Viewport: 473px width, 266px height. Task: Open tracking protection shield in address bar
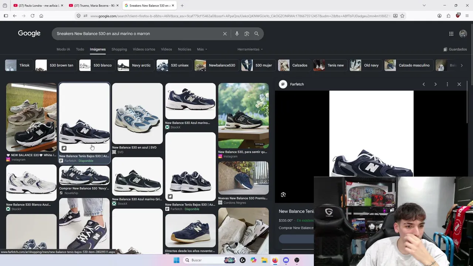pyautogui.click(x=78, y=16)
